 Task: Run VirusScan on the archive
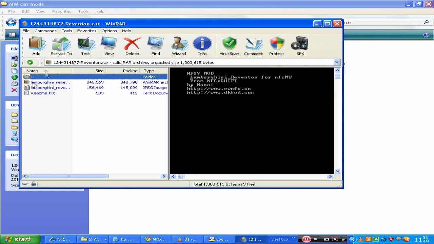(x=230, y=46)
